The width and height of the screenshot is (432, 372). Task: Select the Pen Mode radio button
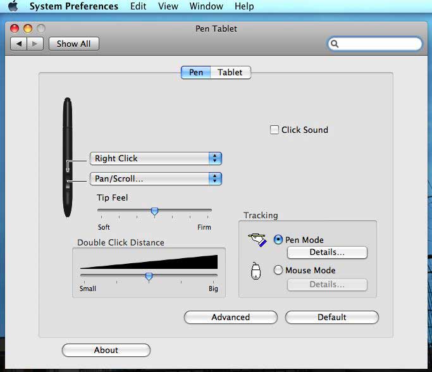point(278,239)
